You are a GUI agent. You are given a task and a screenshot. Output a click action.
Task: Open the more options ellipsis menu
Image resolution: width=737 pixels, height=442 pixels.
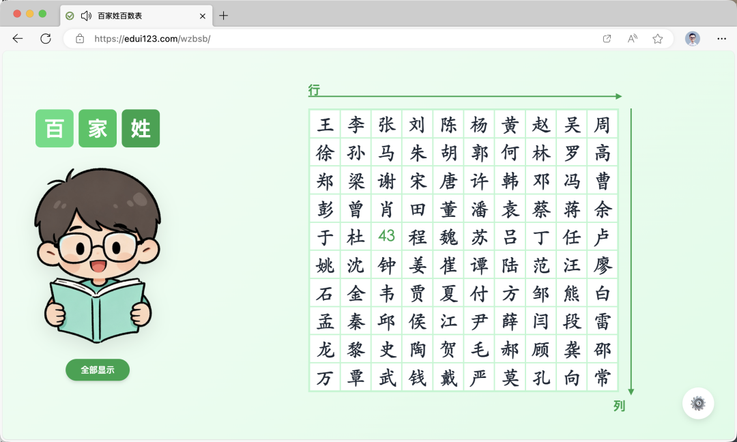point(721,39)
